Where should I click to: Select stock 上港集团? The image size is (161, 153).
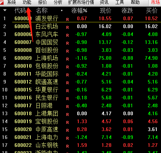[x=47, y=113]
